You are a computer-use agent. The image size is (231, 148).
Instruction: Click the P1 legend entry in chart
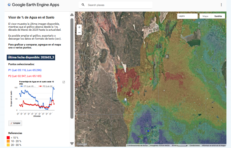(x=28, y=86)
